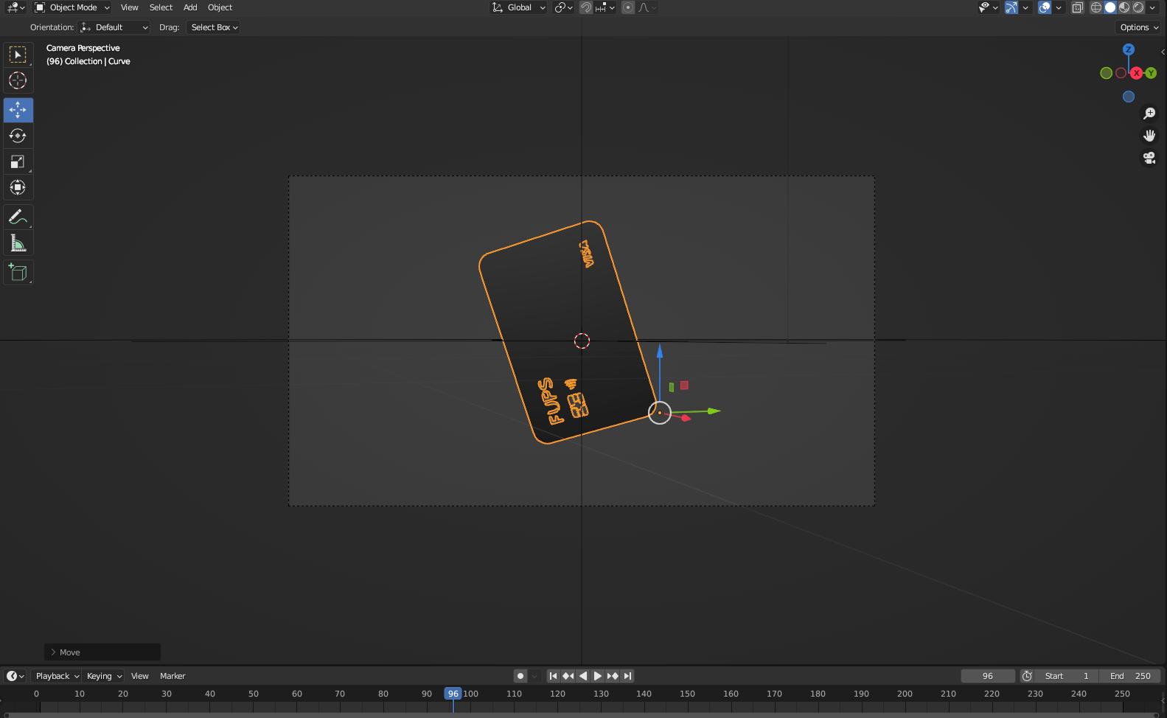Toggle proportional editing
The height and width of the screenshot is (718, 1167).
coord(628,7)
